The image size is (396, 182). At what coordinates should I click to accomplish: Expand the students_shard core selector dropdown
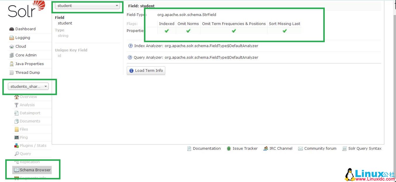pyautogui.click(x=28, y=86)
